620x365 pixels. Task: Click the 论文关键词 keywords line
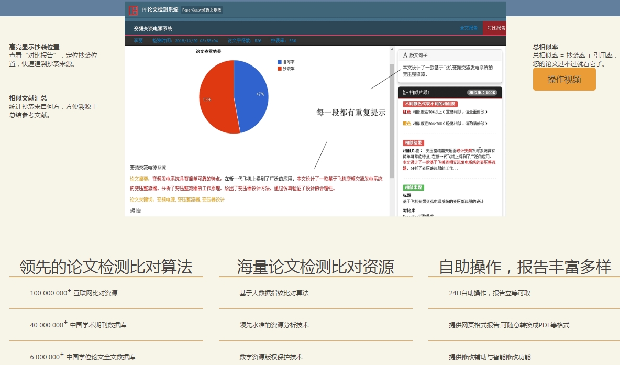[x=177, y=200]
